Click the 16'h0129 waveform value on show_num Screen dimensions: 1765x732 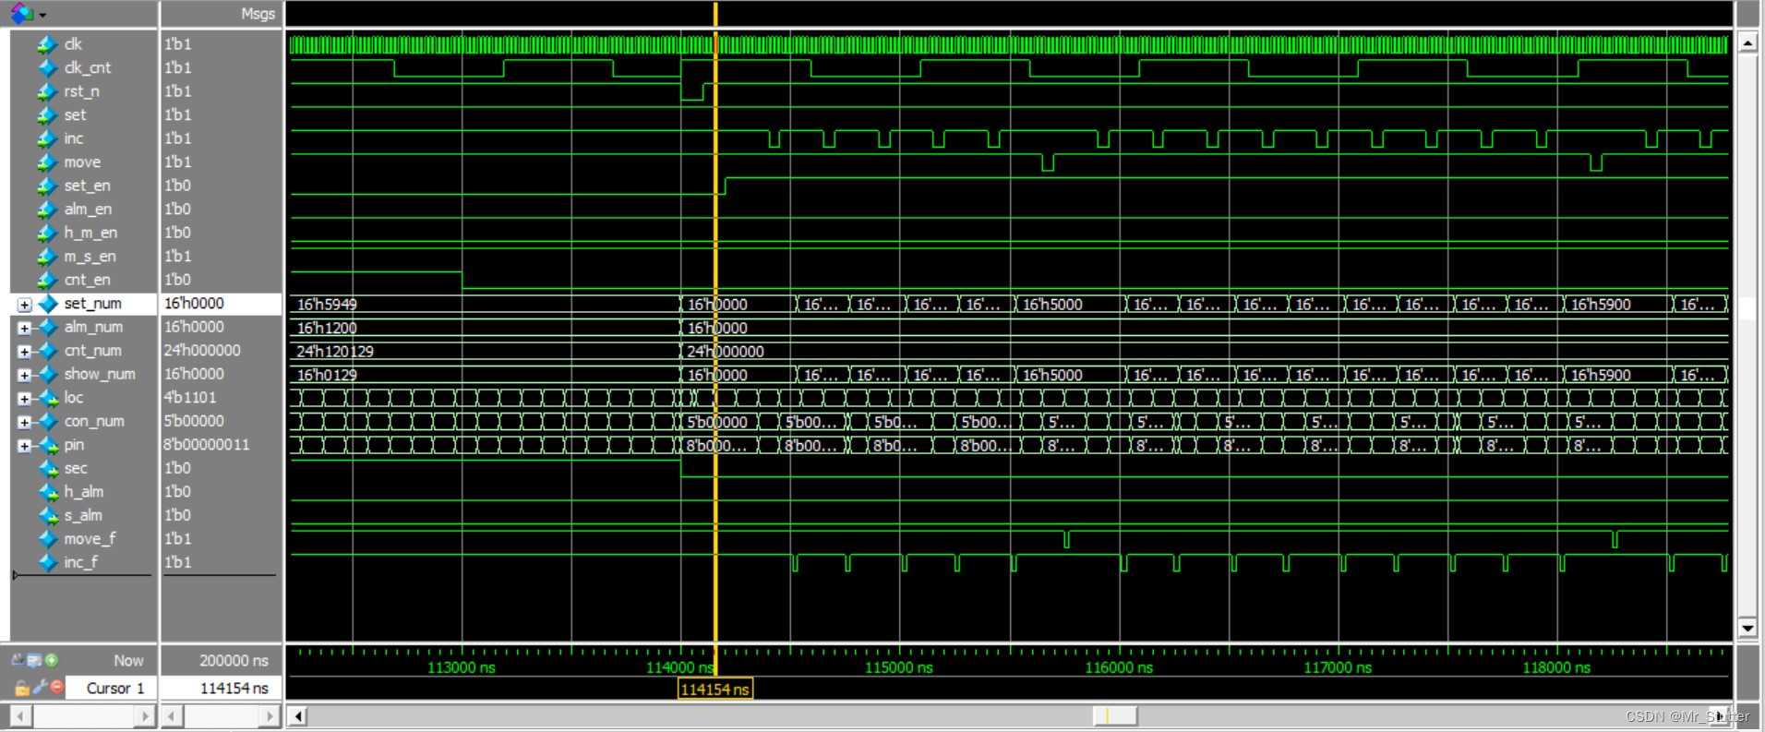coord(327,375)
